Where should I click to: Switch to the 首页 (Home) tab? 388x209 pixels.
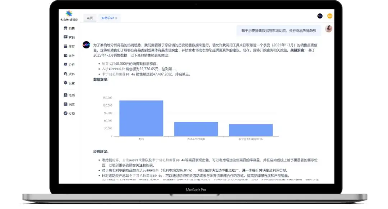[x=90, y=18]
